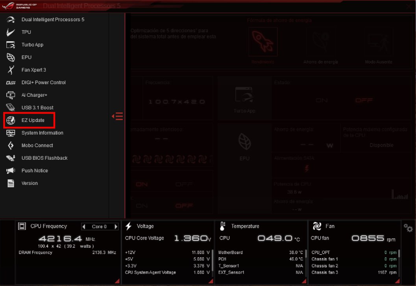This screenshot has width=416, height=286.
Task: Open the USB BIOS Flashback entry
Action: click(x=44, y=158)
